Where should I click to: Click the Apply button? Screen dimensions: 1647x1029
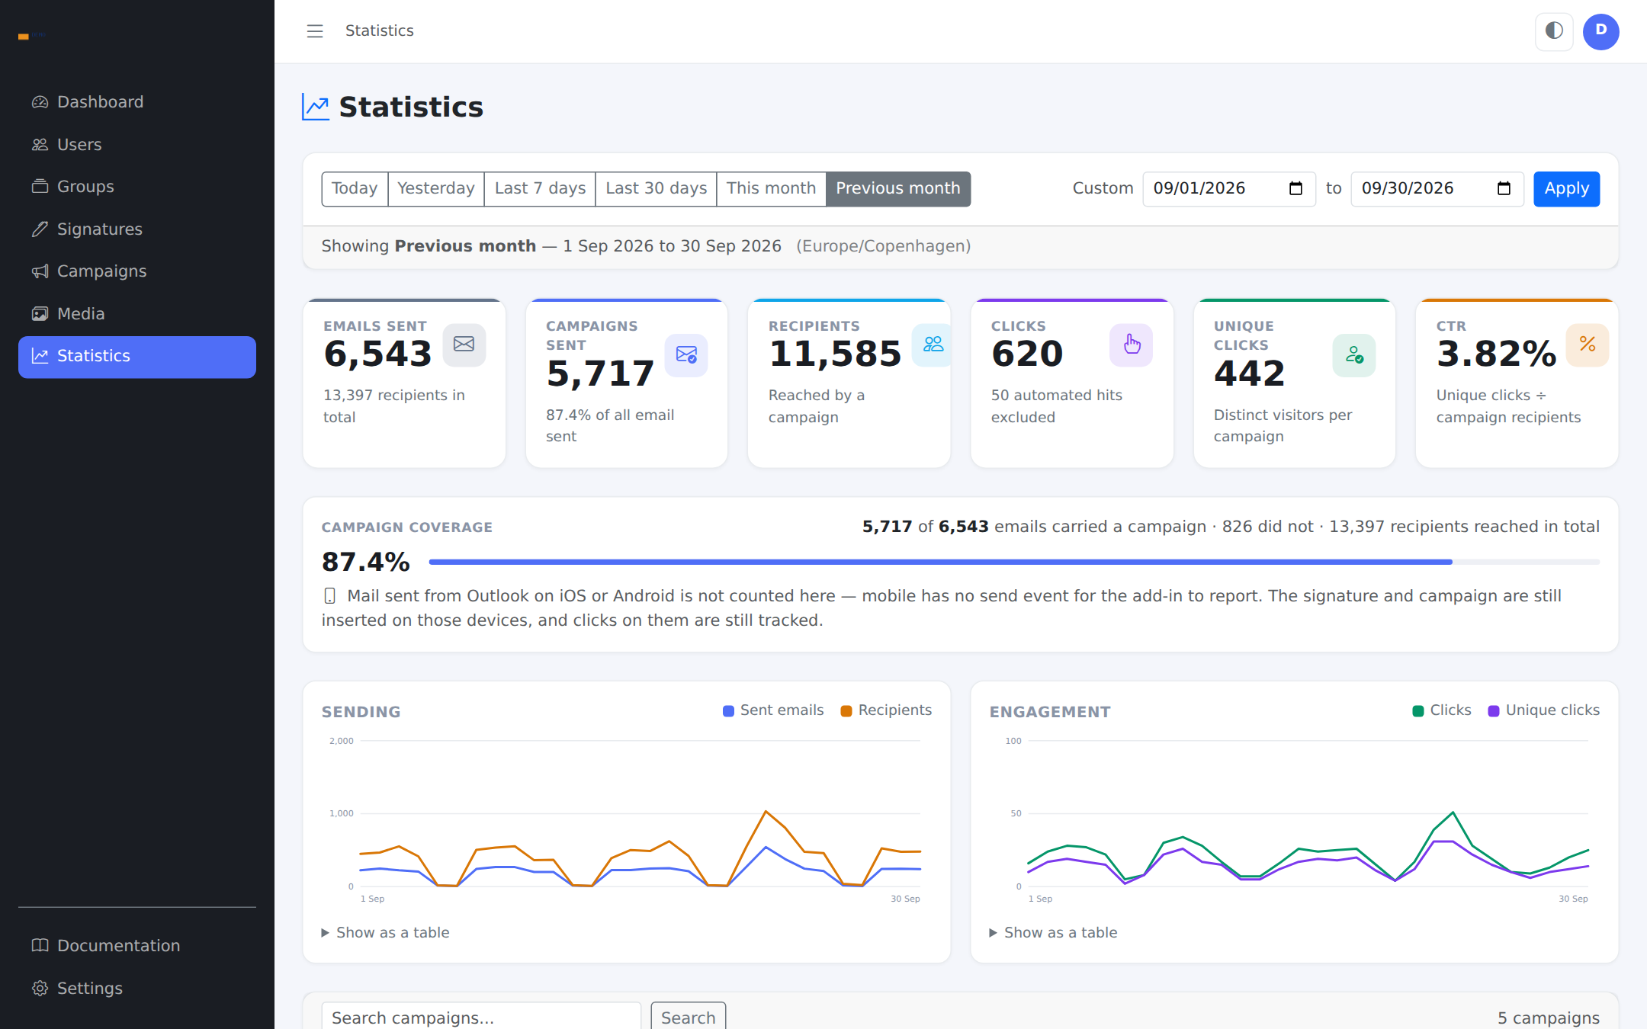point(1566,188)
